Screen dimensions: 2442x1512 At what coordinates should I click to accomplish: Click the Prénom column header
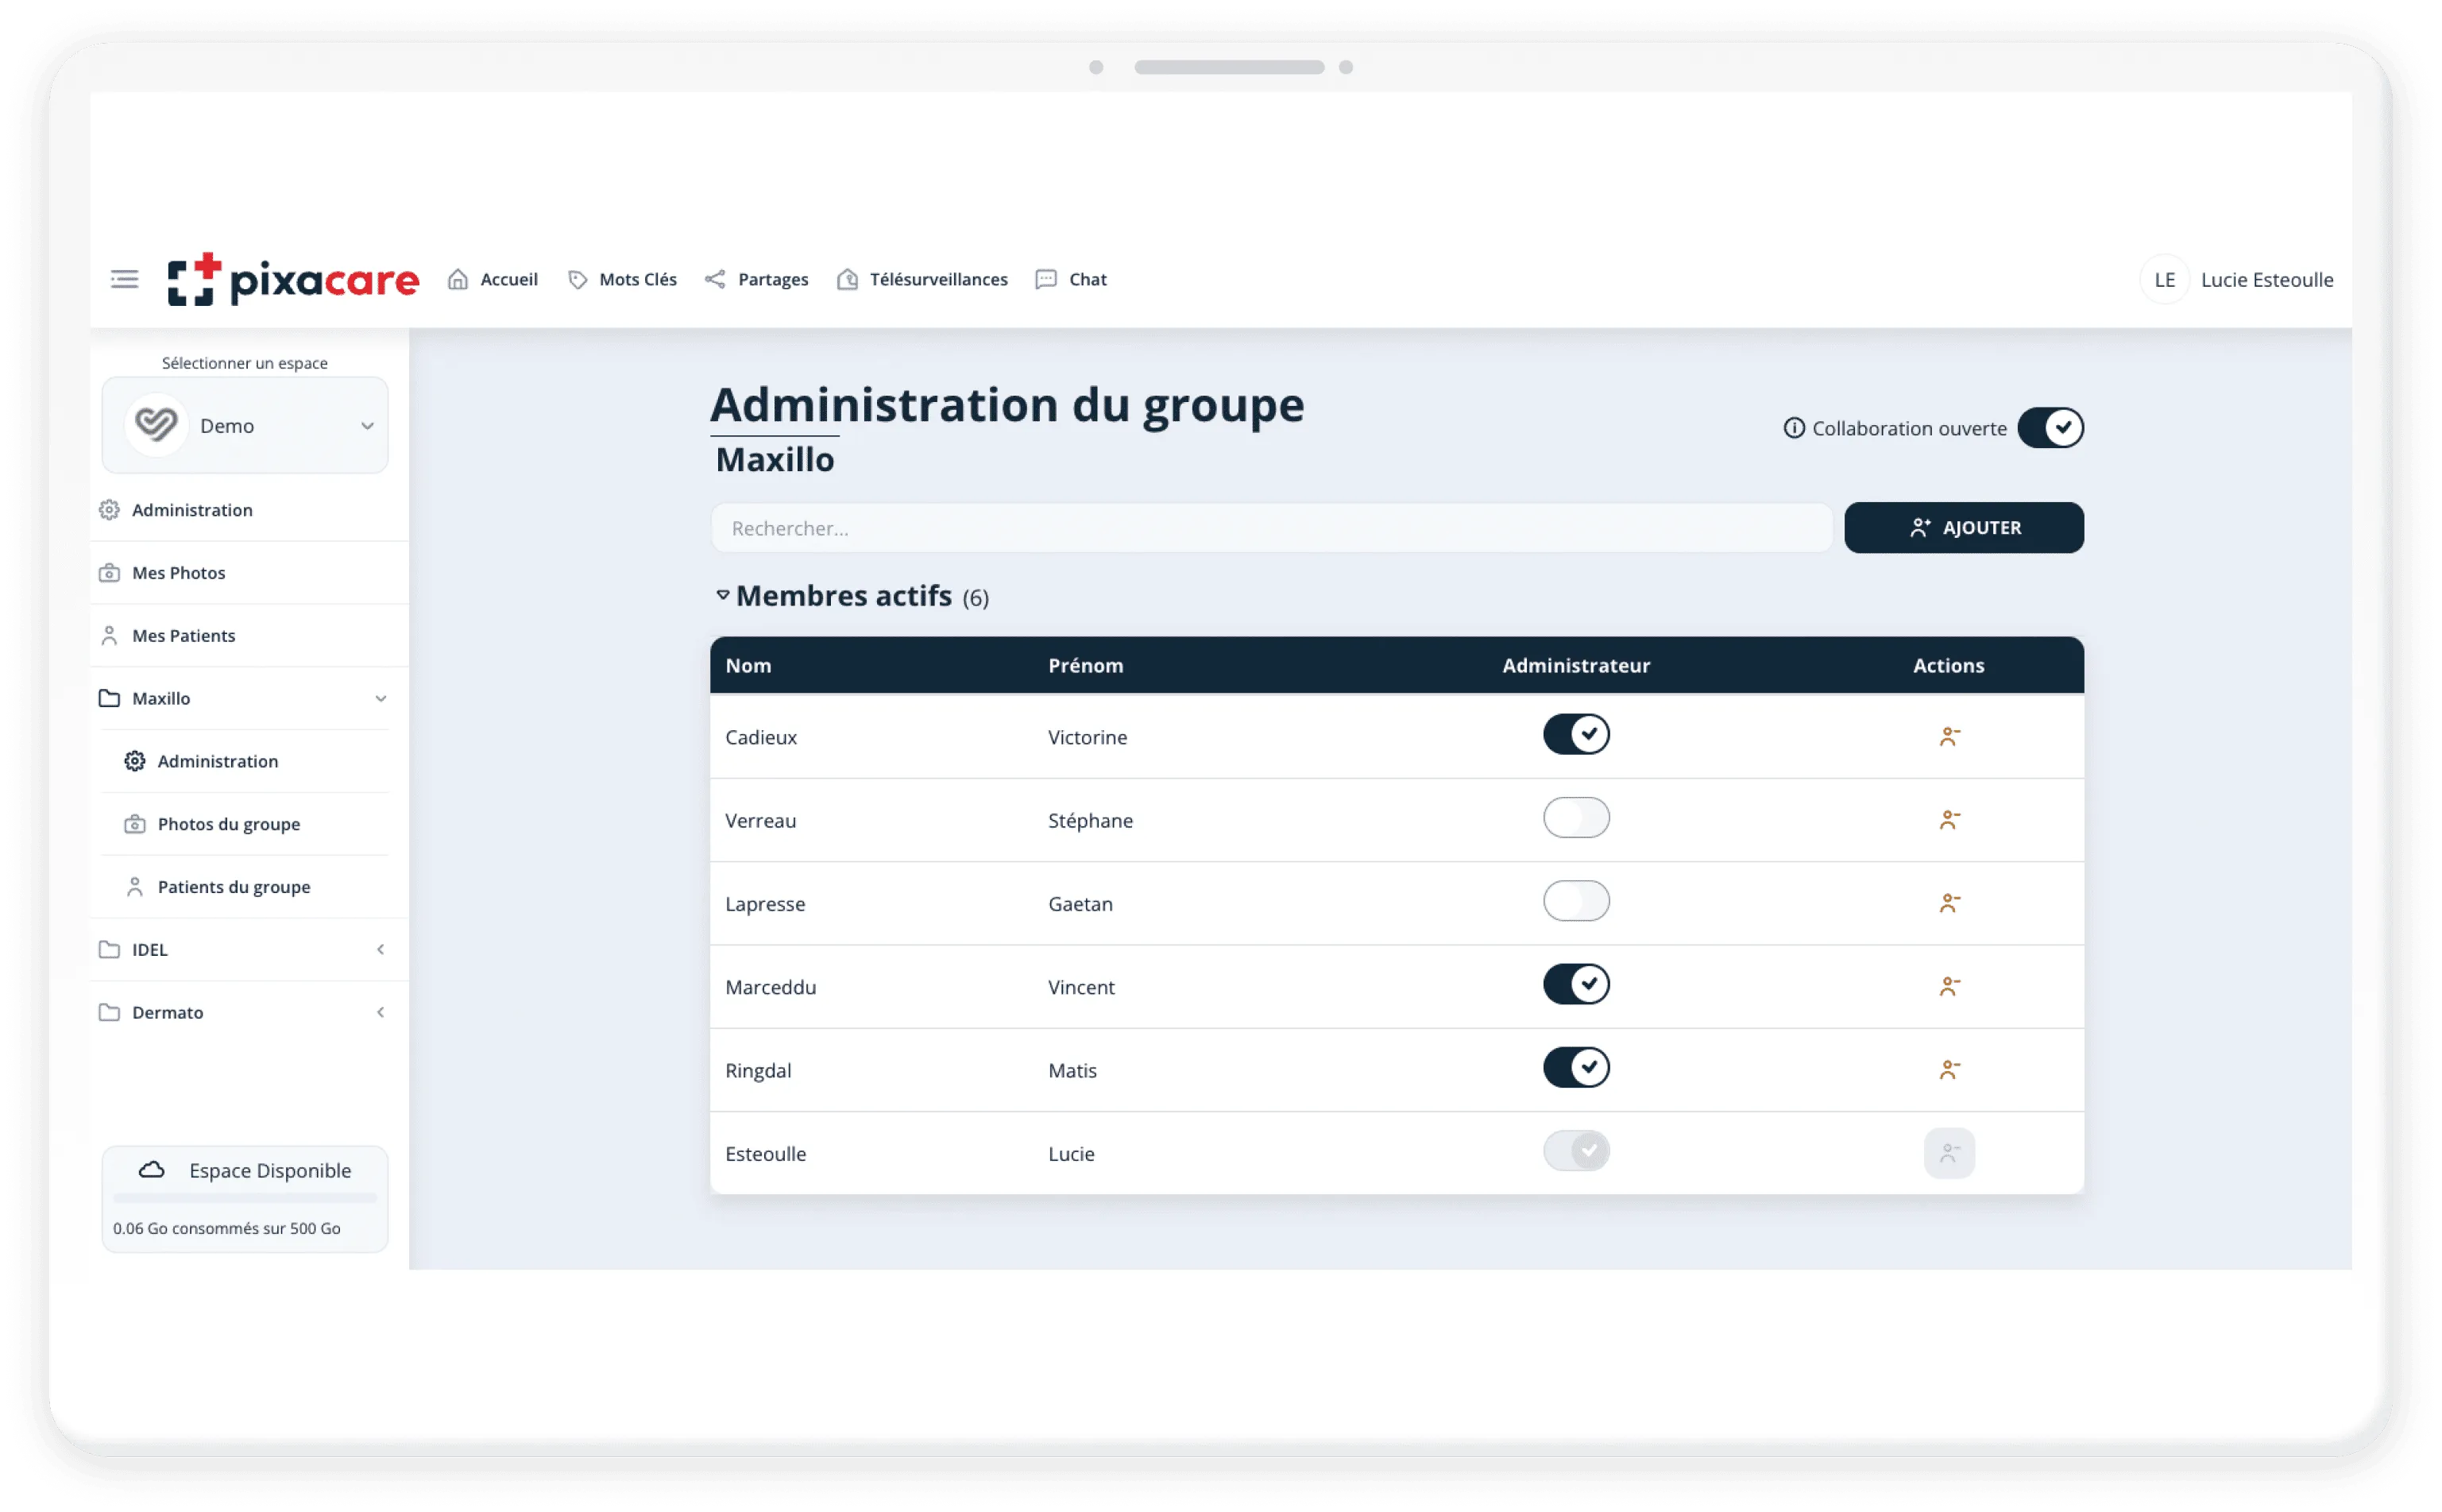click(x=1086, y=666)
